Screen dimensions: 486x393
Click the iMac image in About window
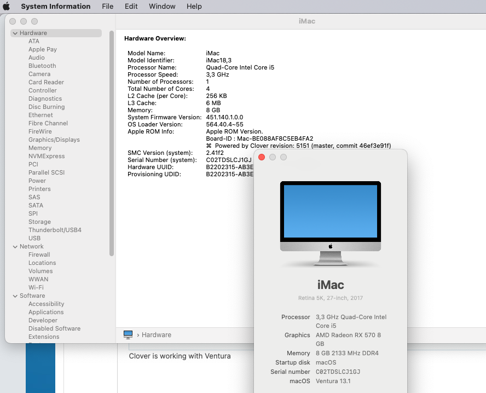click(x=331, y=223)
